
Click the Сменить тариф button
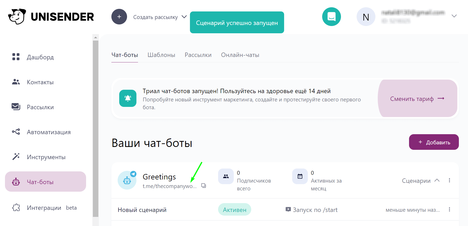coord(417,98)
